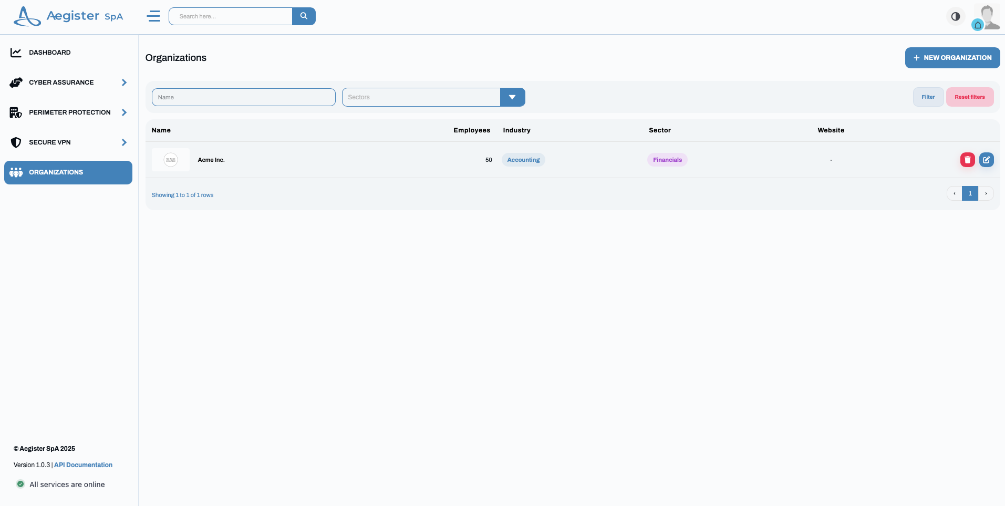Toggle dark/light contrast mode
Screen dimensions: 1005x506
[956, 16]
